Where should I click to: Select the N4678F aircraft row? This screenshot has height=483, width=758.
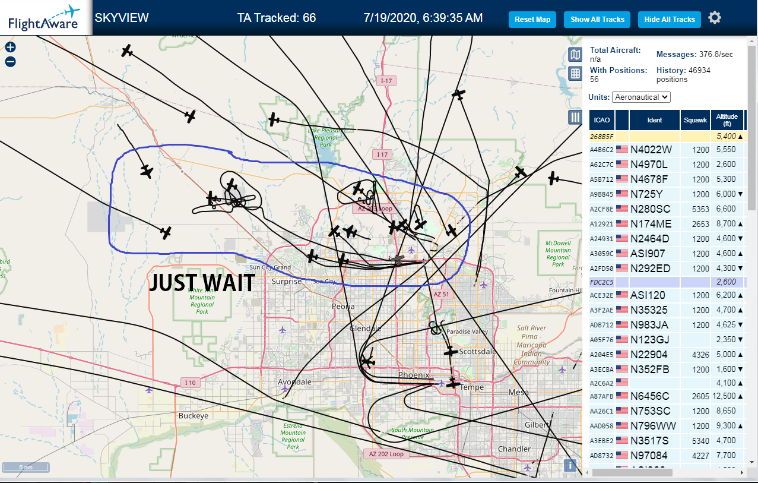click(667, 179)
